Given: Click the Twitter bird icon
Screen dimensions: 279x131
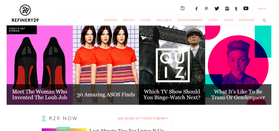Looking at the screenshot, I should [217, 8].
